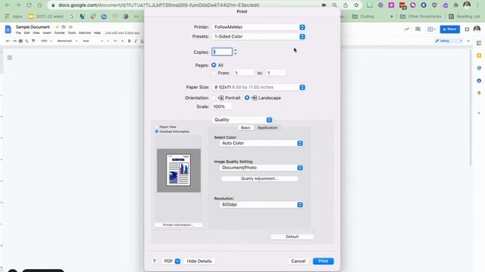The image size is (485, 272).
Task: Click the to page number field
Action: click(x=276, y=73)
